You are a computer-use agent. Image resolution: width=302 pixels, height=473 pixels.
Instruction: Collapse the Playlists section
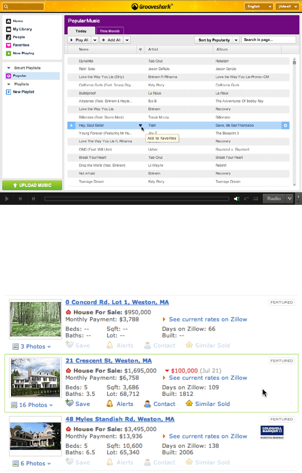click(8, 84)
